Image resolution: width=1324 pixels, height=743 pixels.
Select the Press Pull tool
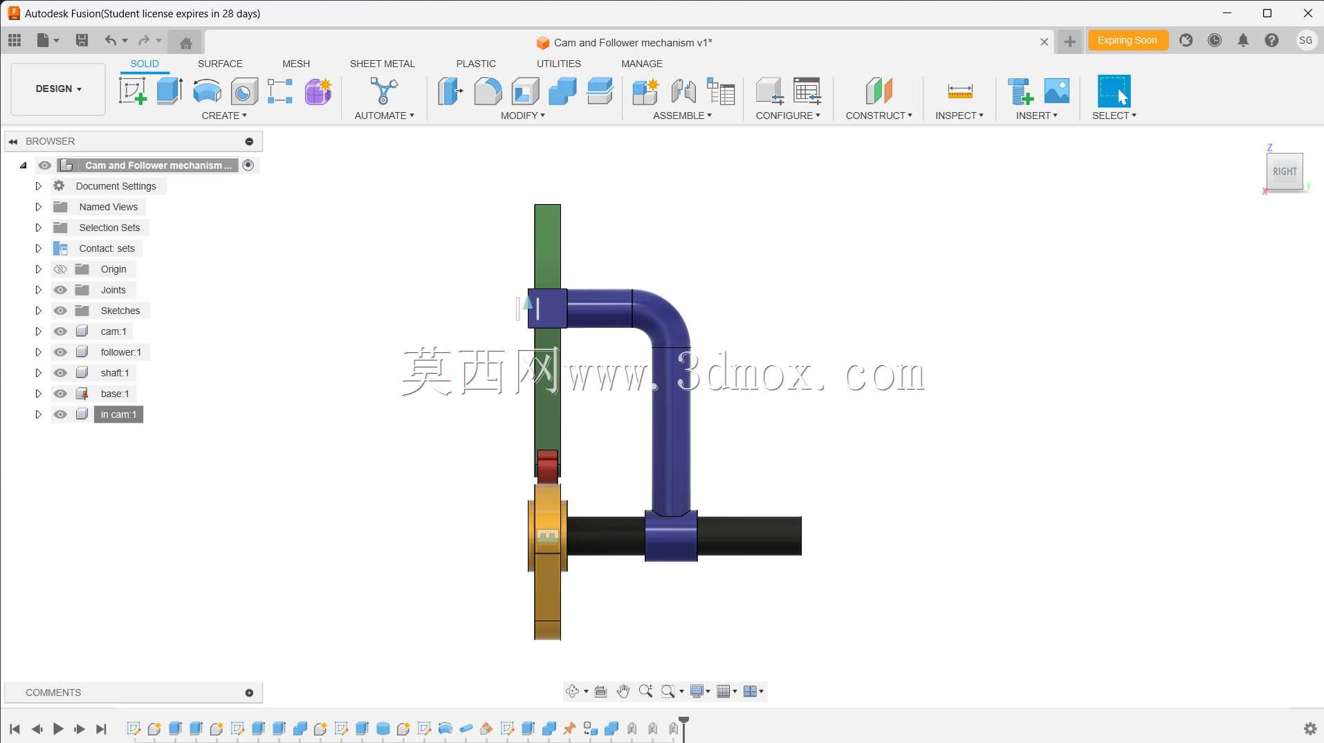coord(450,91)
